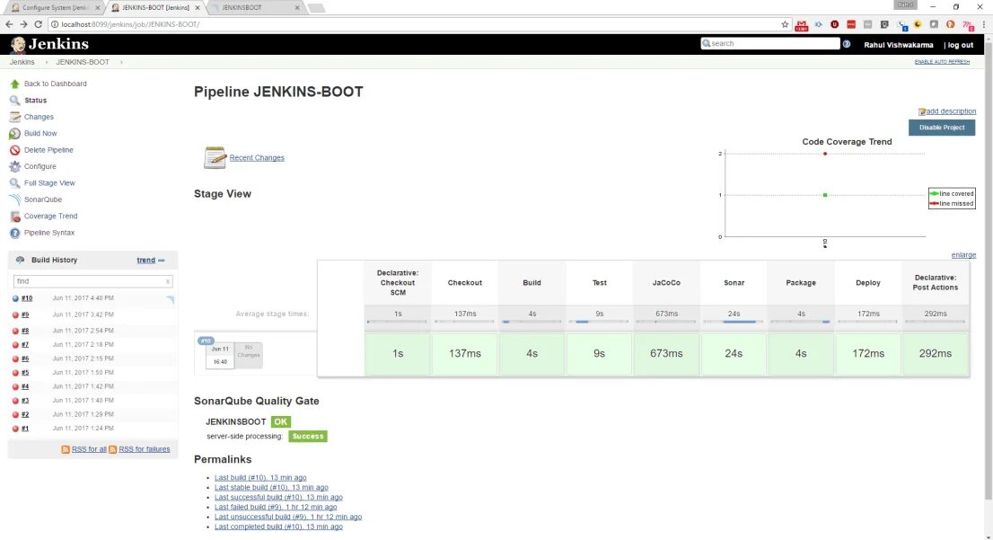Click the bookmark star in the address bar

(785, 24)
